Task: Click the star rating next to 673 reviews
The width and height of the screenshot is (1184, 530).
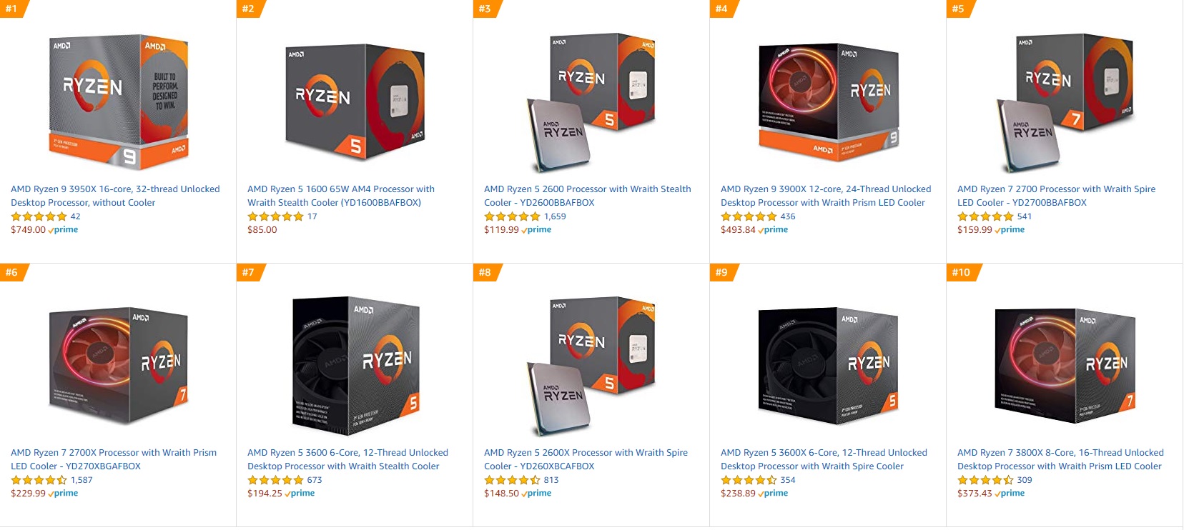Action: (x=275, y=480)
